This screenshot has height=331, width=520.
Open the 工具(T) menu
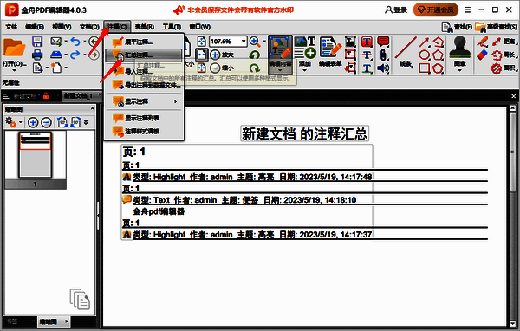pos(172,27)
